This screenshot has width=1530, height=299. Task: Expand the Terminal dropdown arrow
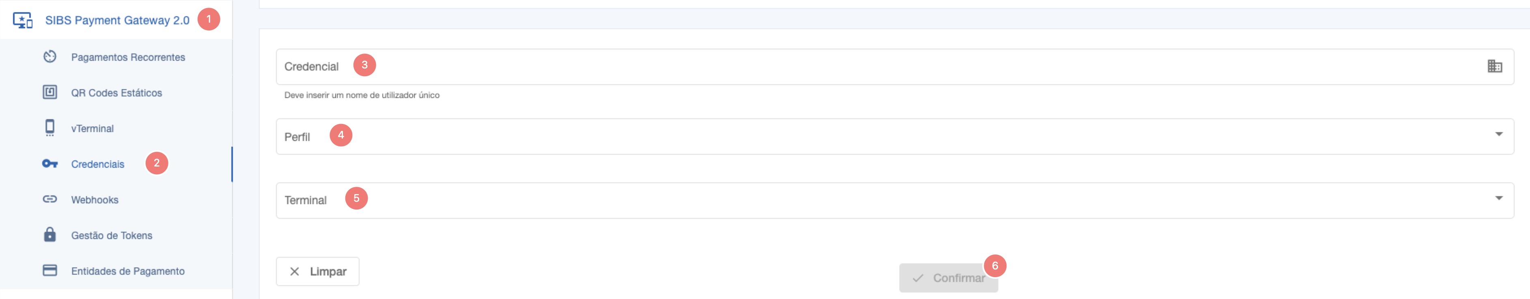[1498, 199]
